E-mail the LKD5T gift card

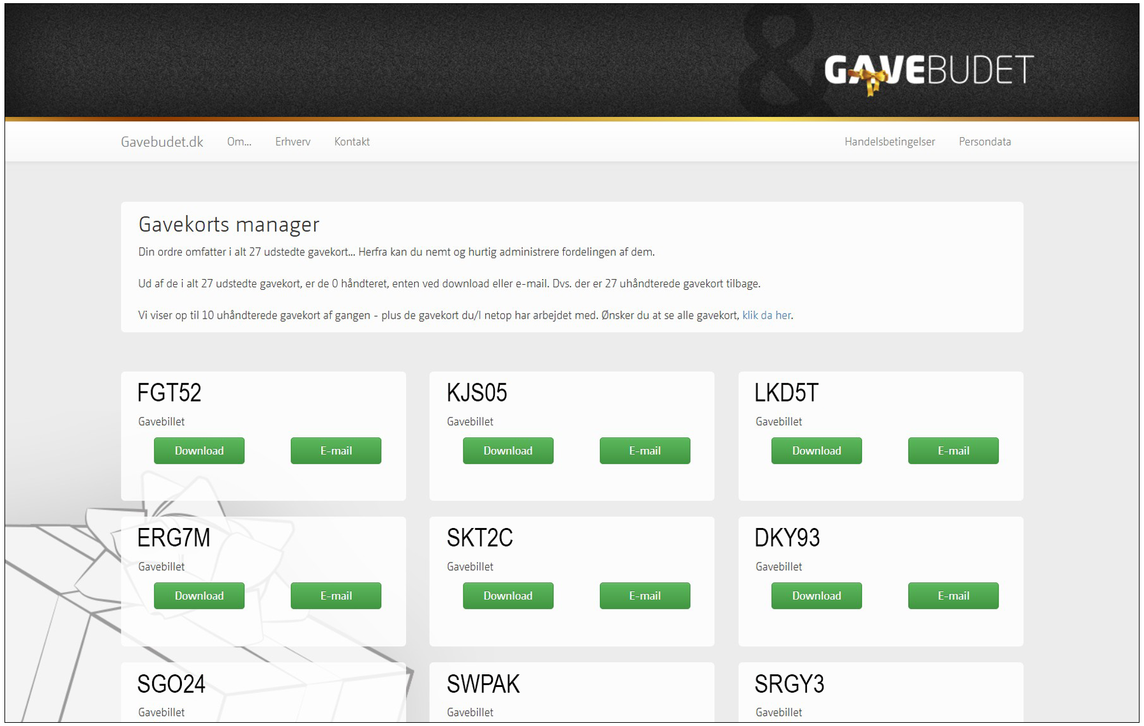953,451
